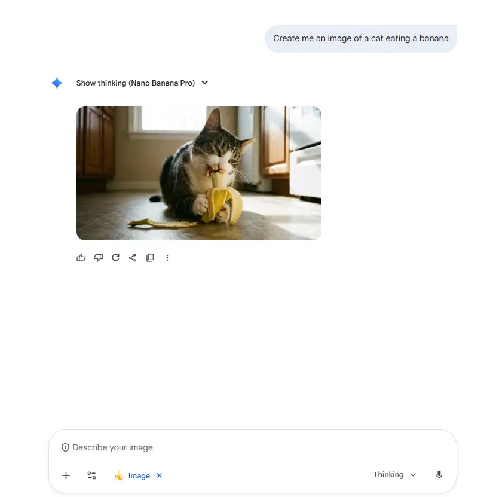
Task: Open the Thinking mode dropdown
Action: coord(394,475)
